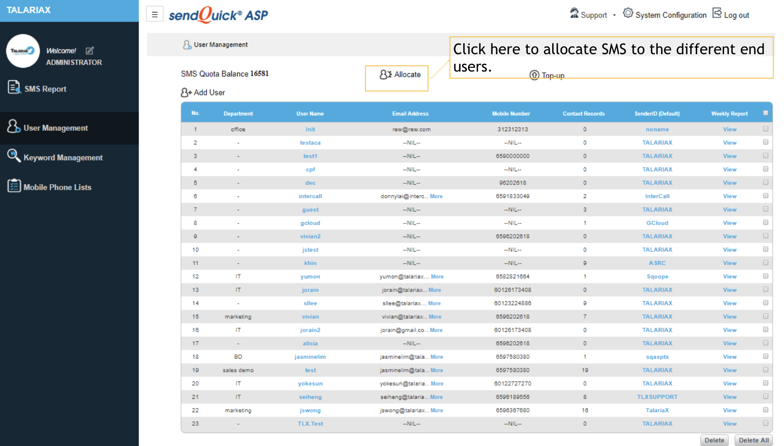Screen dimensions: 784x446
Task: View weekly report for user khin
Action: click(x=730, y=263)
